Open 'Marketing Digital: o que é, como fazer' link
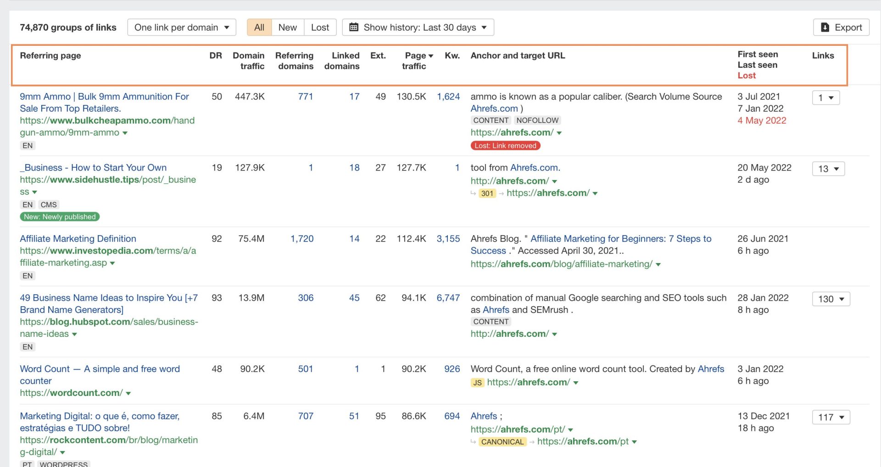This screenshot has width=881, height=467. click(100, 422)
